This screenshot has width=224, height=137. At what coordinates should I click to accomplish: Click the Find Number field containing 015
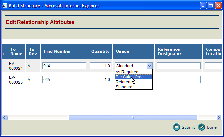tap(64, 80)
